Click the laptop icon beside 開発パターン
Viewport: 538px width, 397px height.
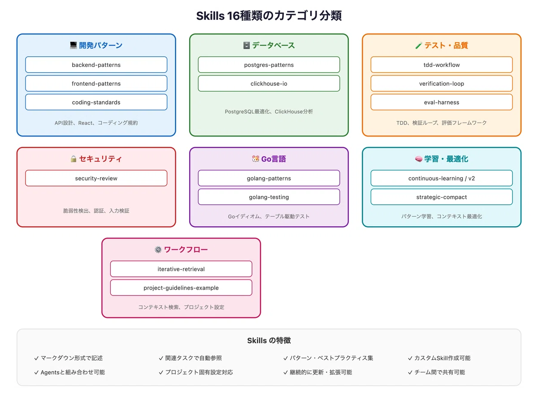[74, 45]
